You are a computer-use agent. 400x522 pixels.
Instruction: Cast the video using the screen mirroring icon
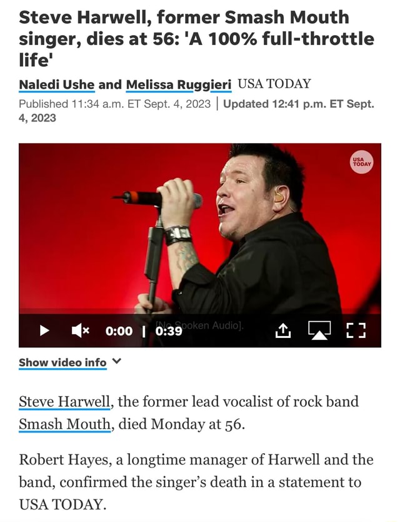click(x=319, y=330)
